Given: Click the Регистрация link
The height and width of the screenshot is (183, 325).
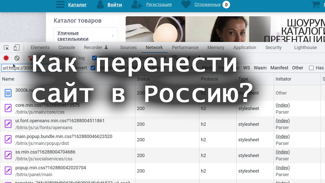Looking at the screenshot, I should [x=159, y=4].
